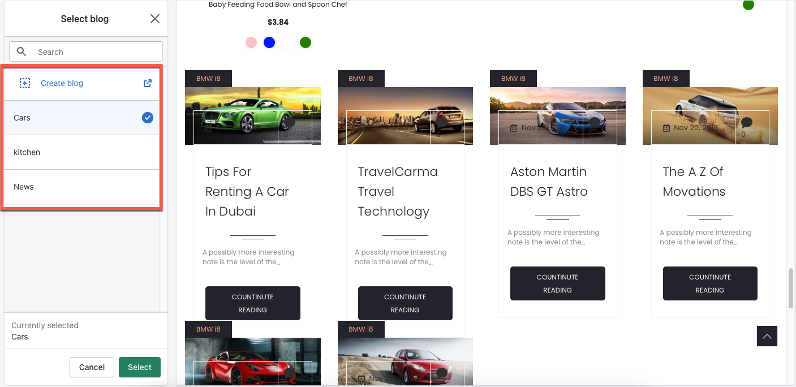Screen dimensions: 796x387
Task: Click the comment bubble on the Movations post
Action: (746, 122)
